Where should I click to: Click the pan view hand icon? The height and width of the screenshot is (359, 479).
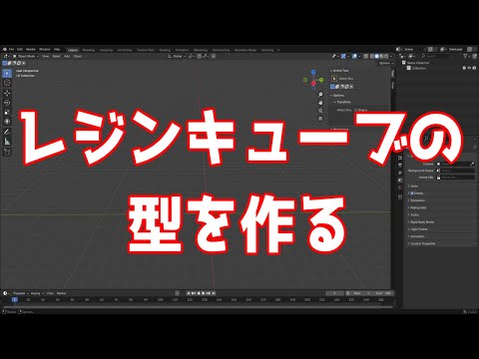click(x=320, y=103)
